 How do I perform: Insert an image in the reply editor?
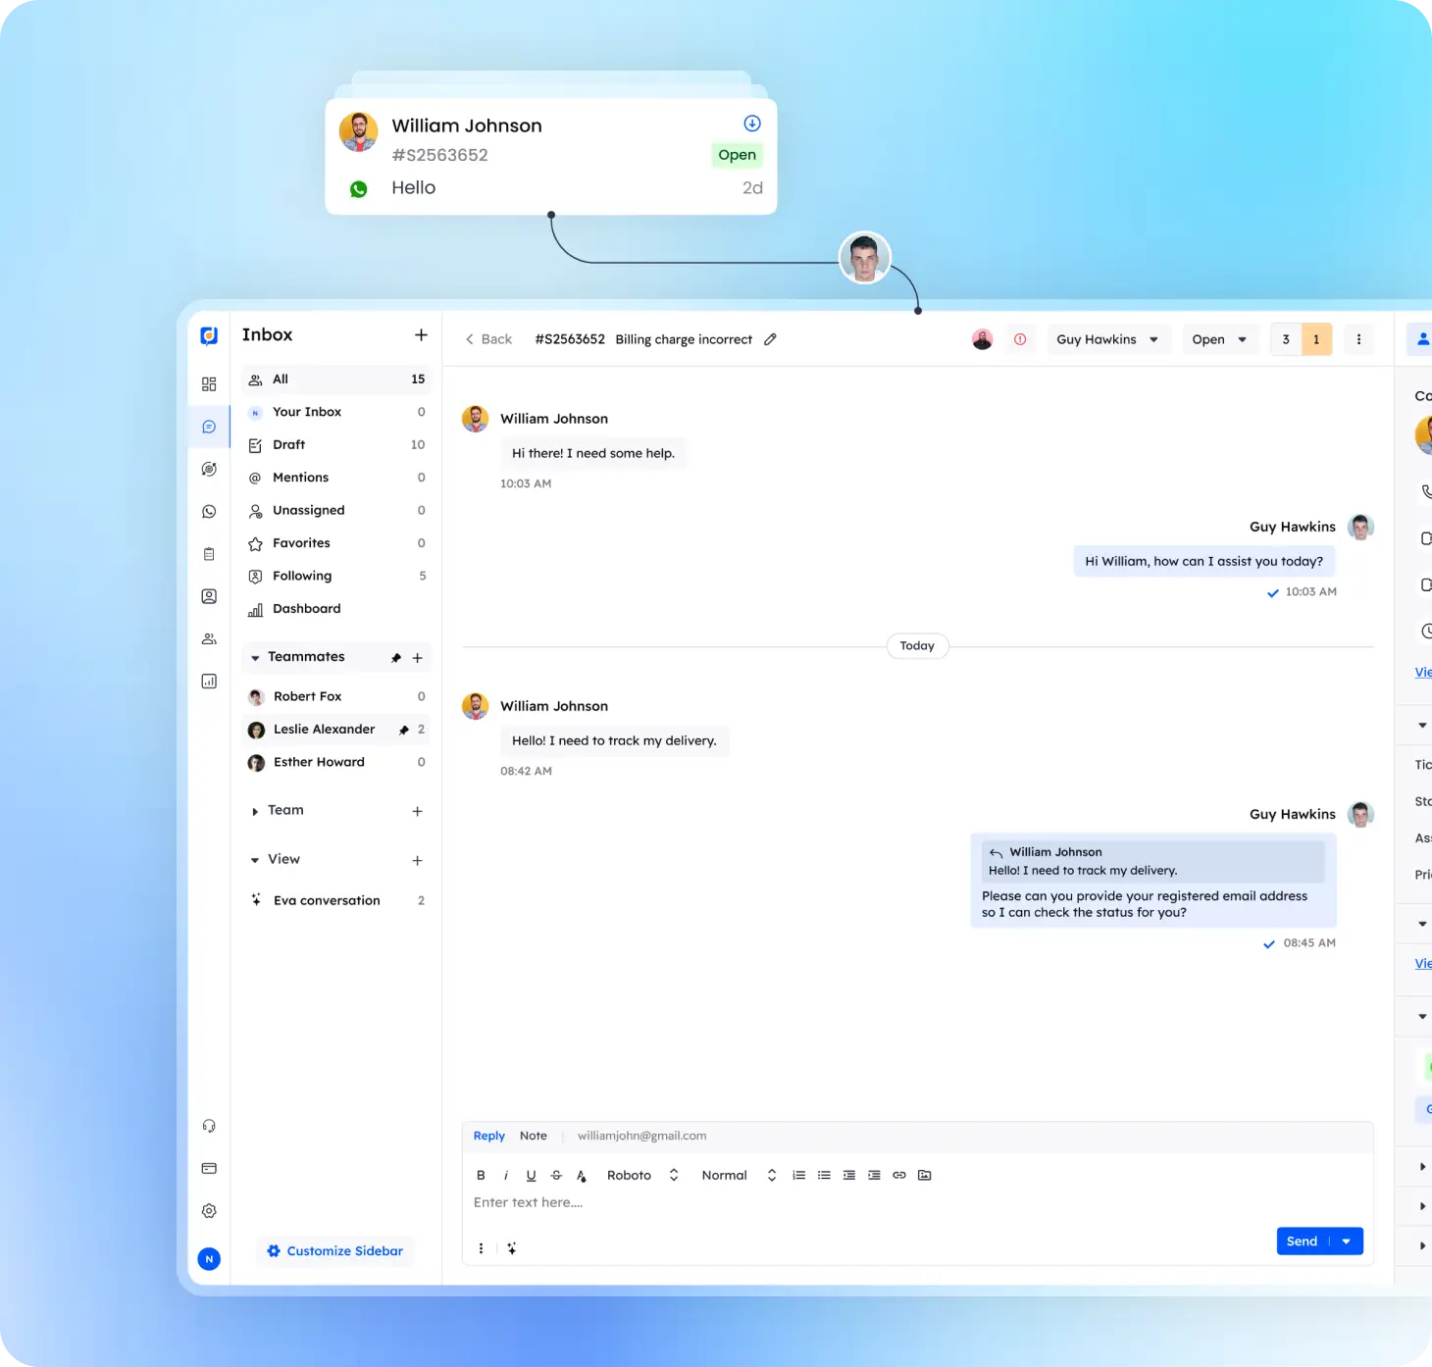[924, 1175]
